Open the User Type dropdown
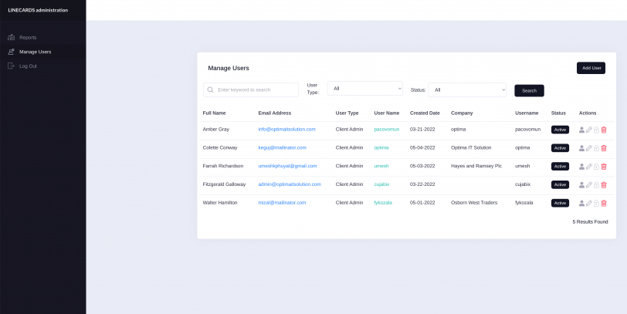 coord(364,89)
